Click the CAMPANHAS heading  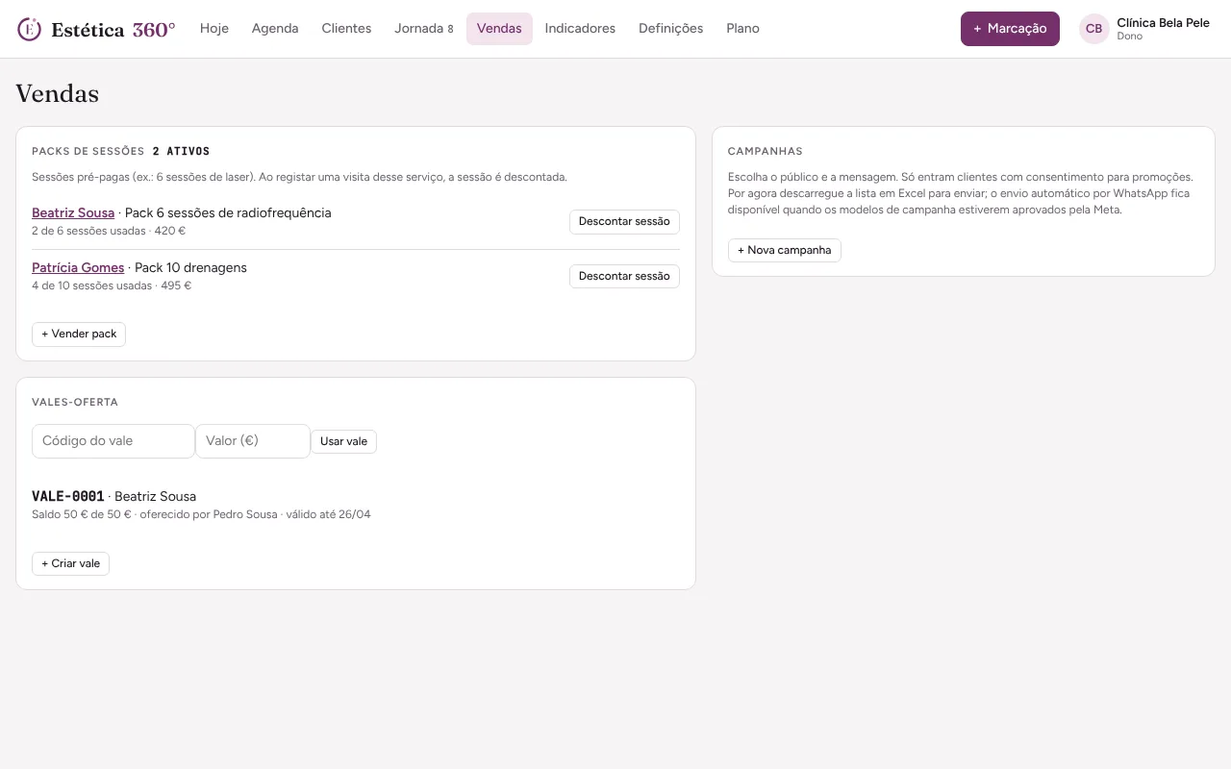pos(765,151)
